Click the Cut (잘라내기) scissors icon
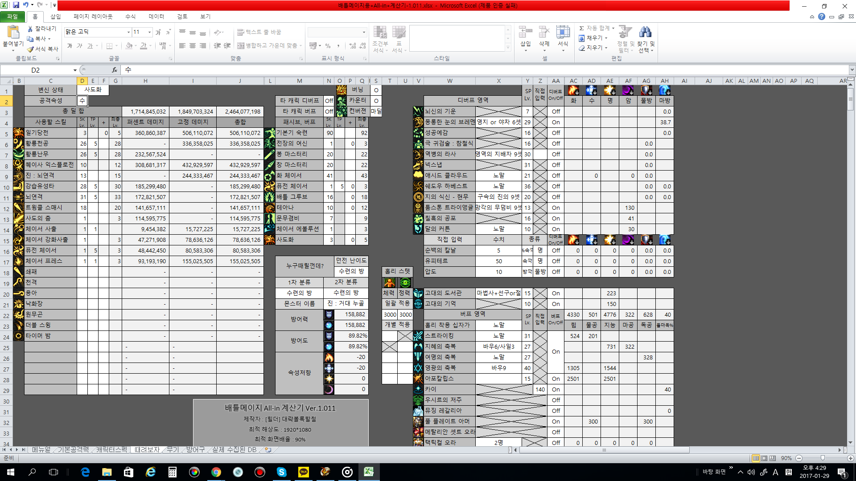Image resolution: width=856 pixels, height=481 pixels. (30, 29)
